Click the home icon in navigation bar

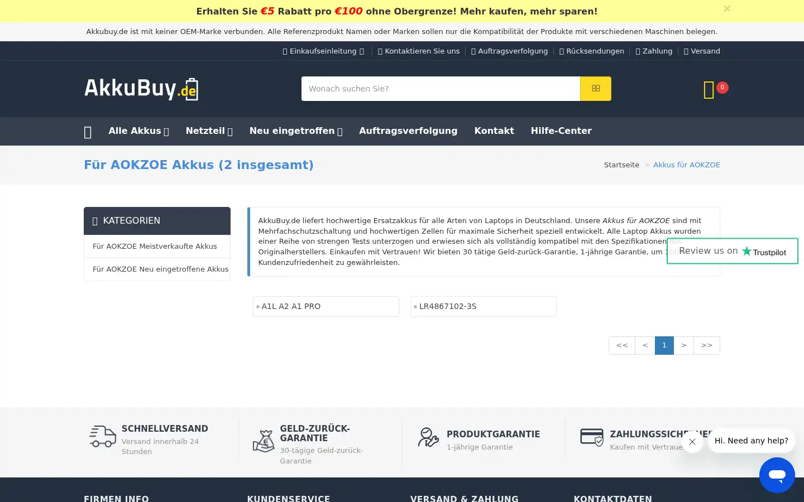tap(88, 132)
